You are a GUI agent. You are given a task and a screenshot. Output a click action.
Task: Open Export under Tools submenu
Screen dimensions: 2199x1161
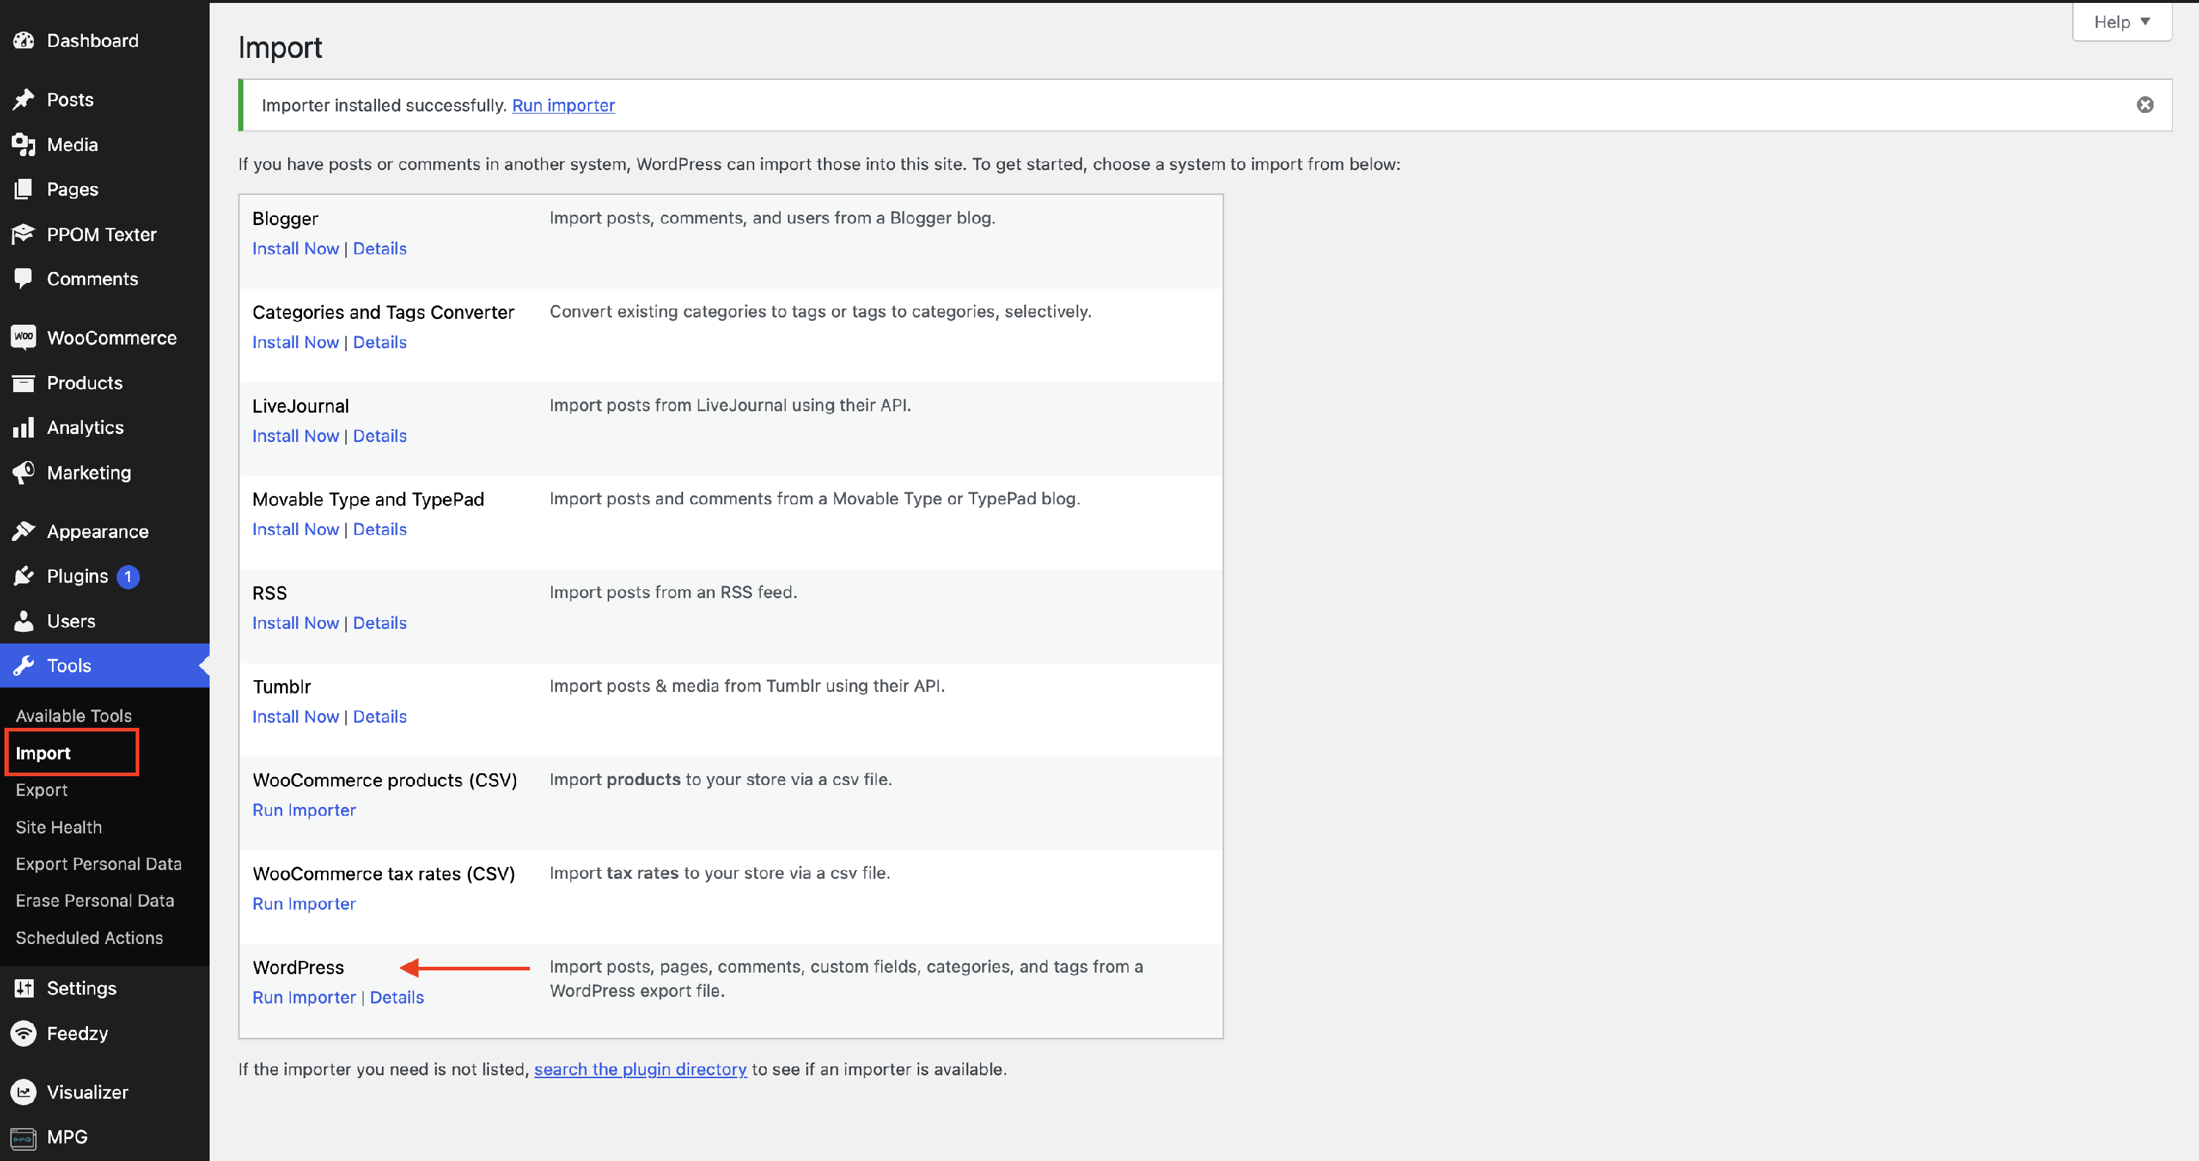coord(41,789)
